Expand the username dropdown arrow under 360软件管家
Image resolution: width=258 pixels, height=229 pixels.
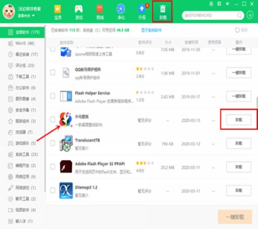click(x=34, y=15)
